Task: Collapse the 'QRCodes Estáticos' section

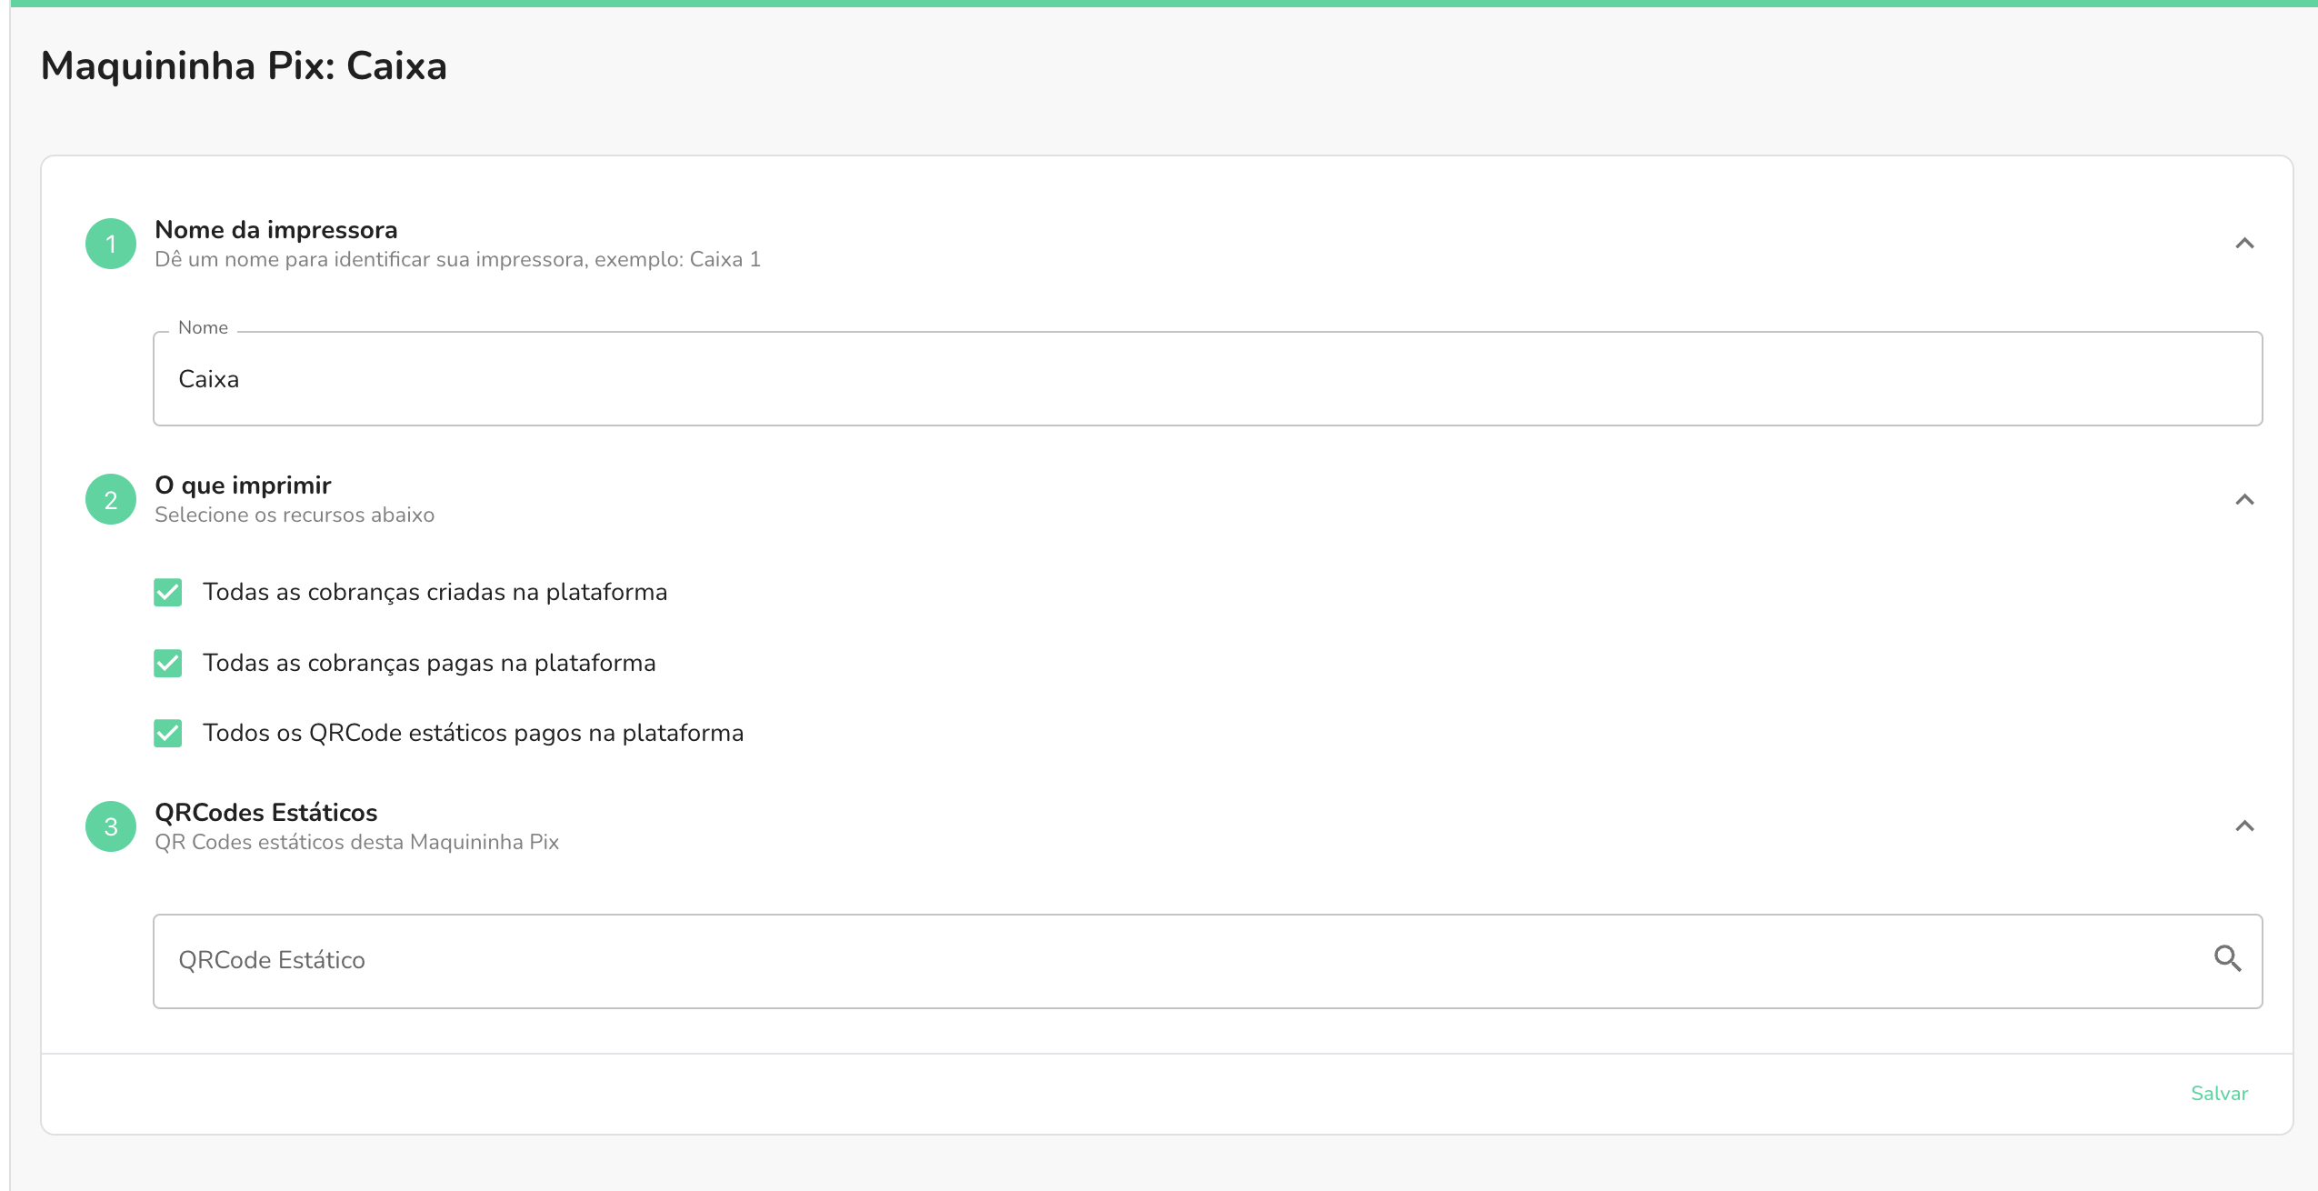Action: point(2243,826)
